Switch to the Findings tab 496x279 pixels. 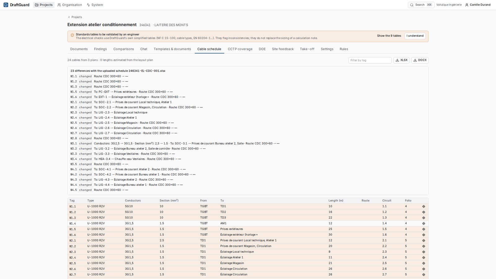point(100,49)
